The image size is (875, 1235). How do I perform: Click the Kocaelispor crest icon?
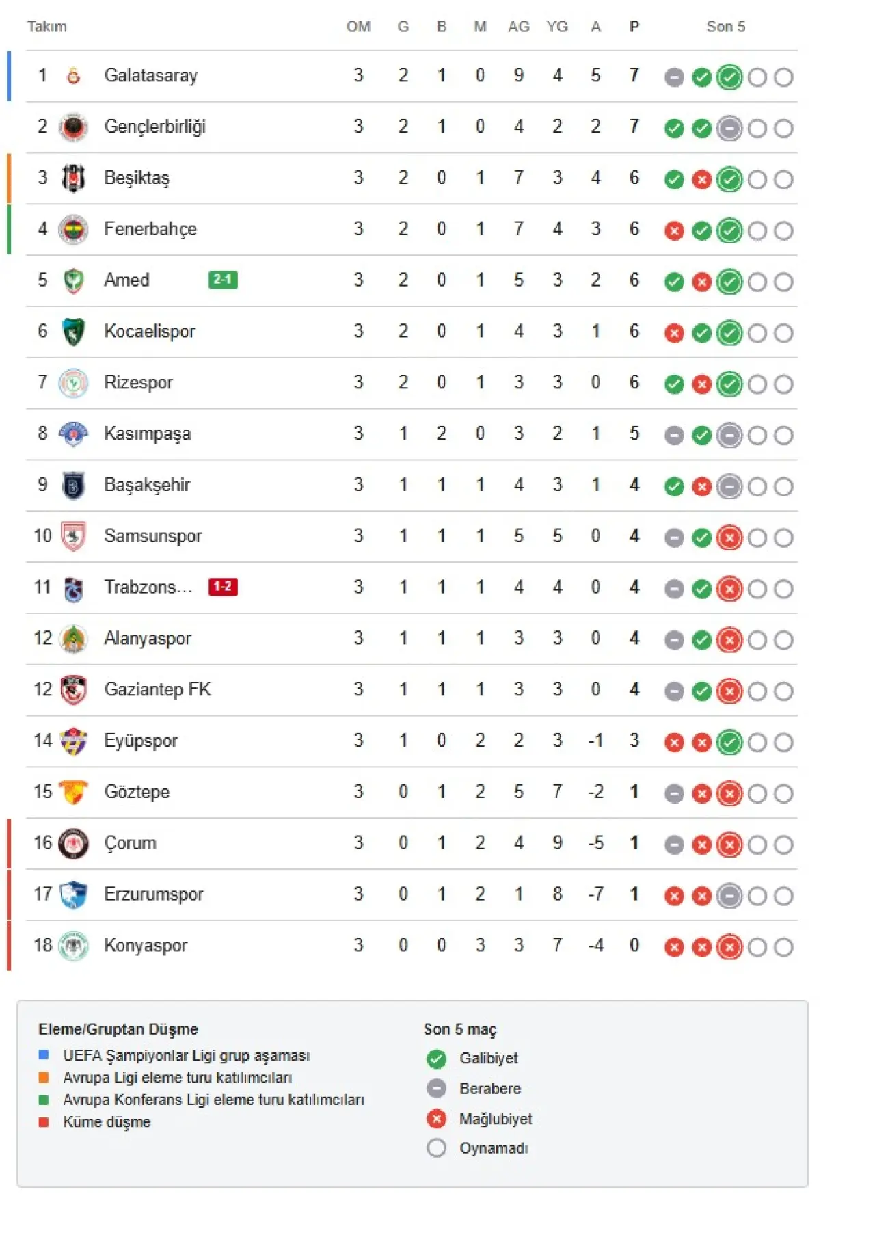(73, 332)
